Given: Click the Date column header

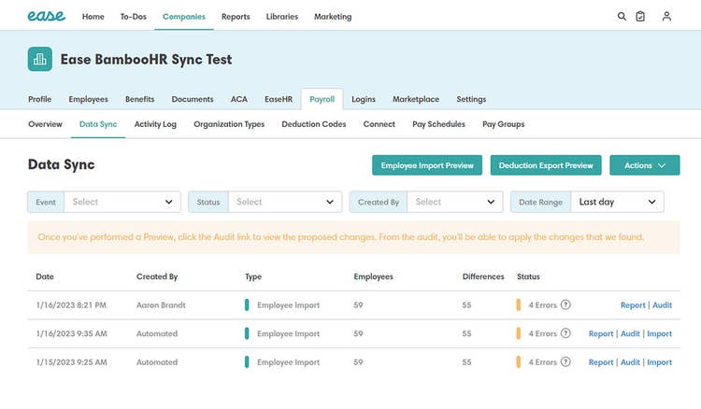Looking at the screenshot, I should click(45, 276).
